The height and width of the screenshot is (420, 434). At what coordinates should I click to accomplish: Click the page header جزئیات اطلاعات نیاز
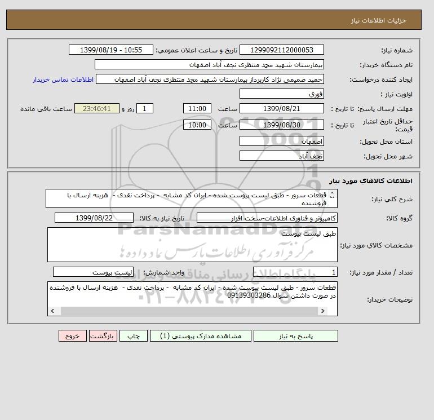[378, 20]
